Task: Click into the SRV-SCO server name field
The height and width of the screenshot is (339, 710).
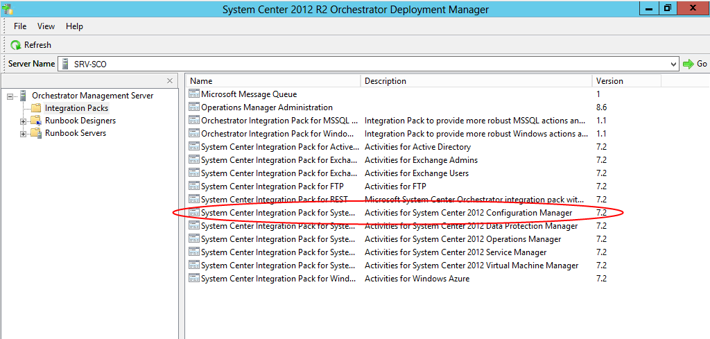Action: click(x=367, y=64)
